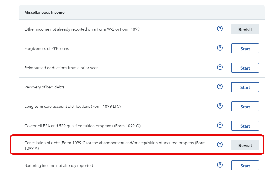The image size is (277, 171).
Task: Start Recovery of bad debts section
Action: point(245,87)
